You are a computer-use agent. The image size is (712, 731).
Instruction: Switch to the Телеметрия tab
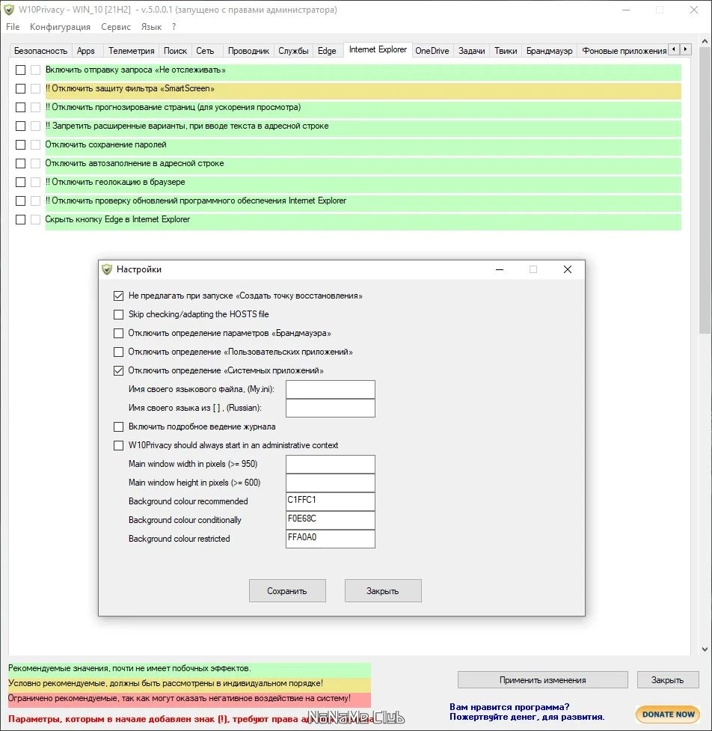[x=132, y=51]
